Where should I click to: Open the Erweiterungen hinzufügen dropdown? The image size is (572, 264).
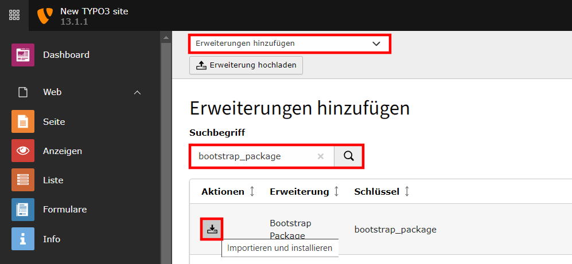coord(290,44)
